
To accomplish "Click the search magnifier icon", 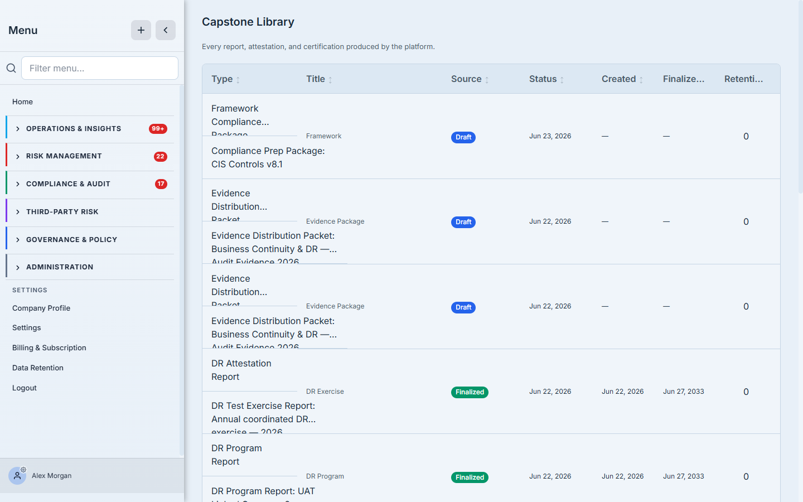I will coord(11,68).
